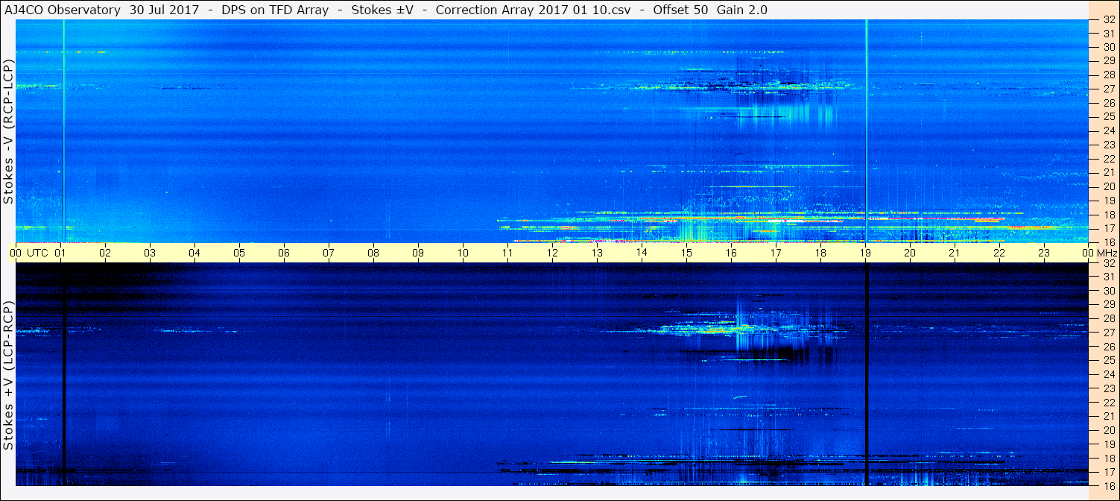The width and height of the screenshot is (1120, 501).
Task: Select the 19 hour tick on the time axis
Action: [x=865, y=253]
